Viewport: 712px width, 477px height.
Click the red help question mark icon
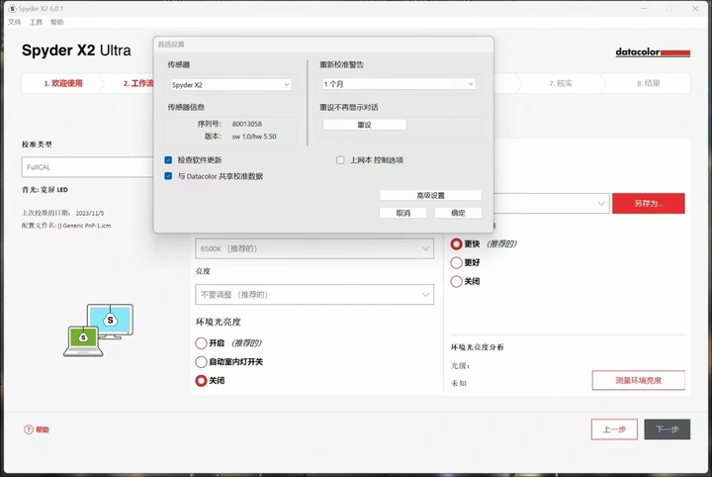click(28, 429)
